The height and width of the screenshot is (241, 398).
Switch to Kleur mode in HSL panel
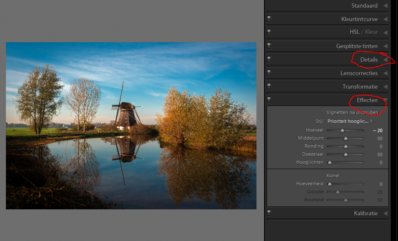click(x=371, y=32)
